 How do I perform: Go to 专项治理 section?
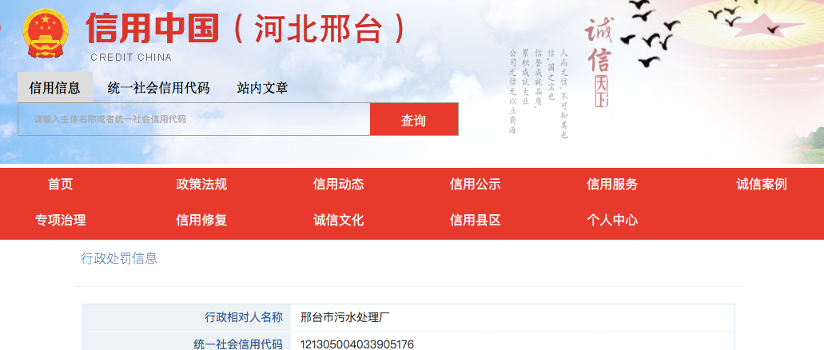(x=60, y=221)
